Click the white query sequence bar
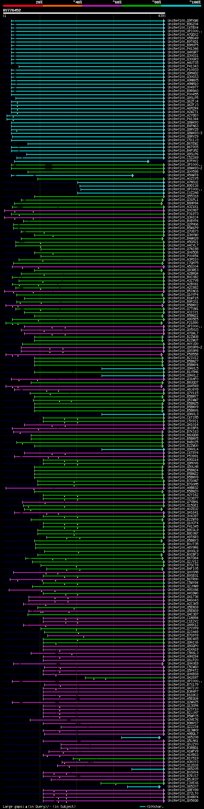Screen dimensions: 204x809 coord(84,13)
